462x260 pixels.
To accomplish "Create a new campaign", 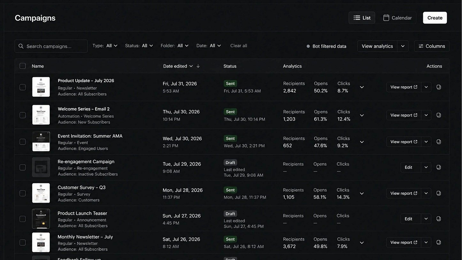I will 435,18.
